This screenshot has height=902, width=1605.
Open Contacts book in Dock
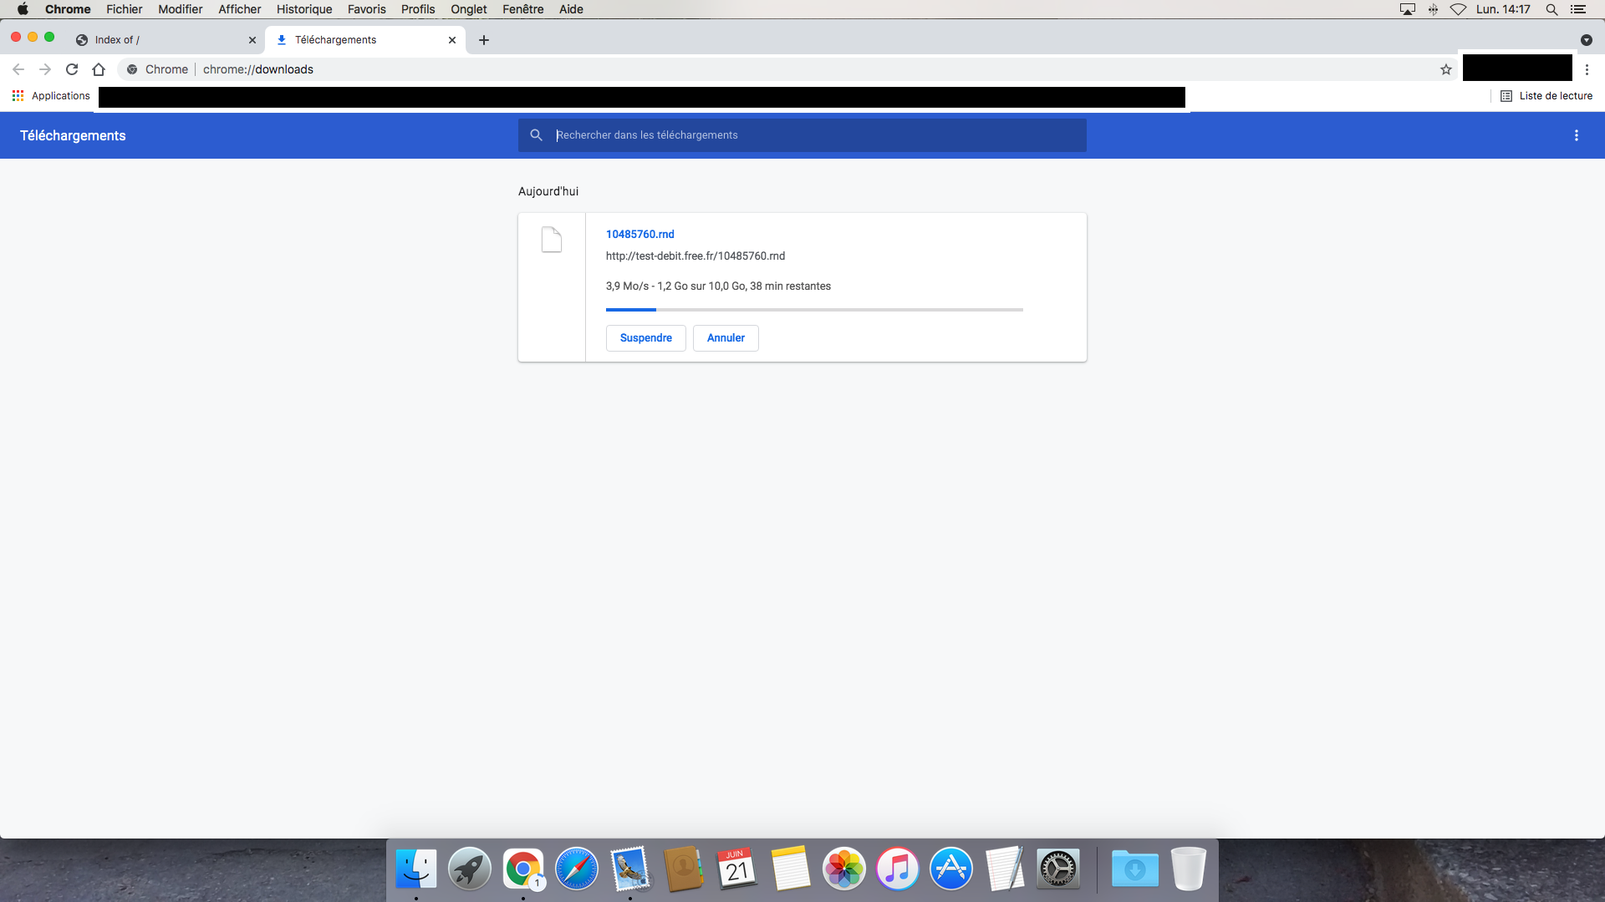(684, 869)
